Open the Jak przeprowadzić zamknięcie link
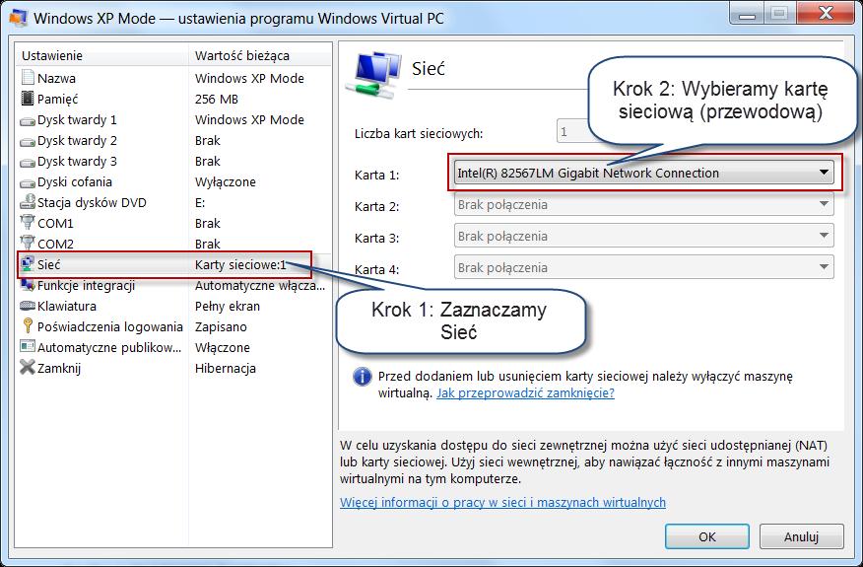 [x=525, y=392]
